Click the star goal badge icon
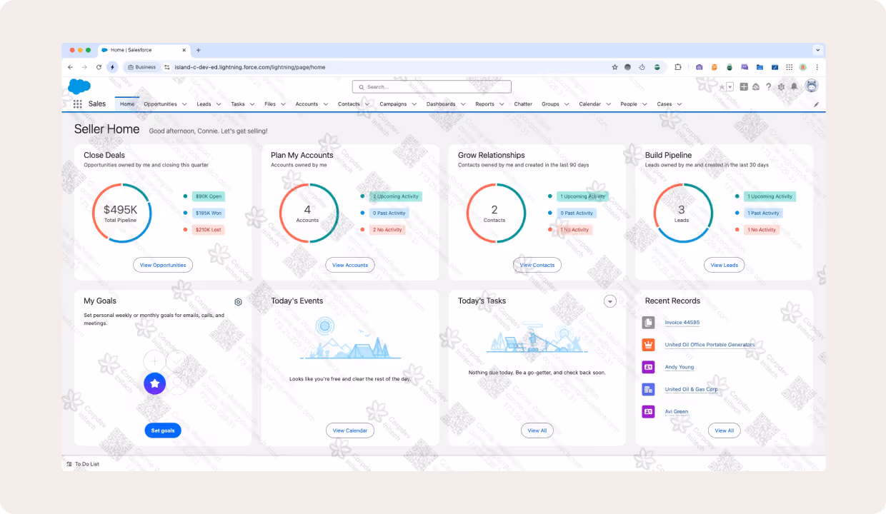The image size is (886, 514). coord(155,384)
